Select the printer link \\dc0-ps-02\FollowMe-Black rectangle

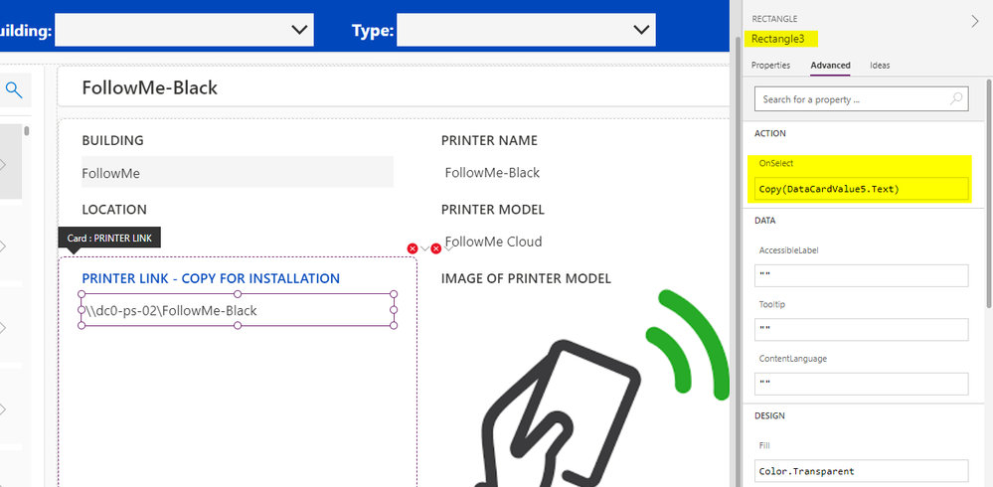click(238, 310)
